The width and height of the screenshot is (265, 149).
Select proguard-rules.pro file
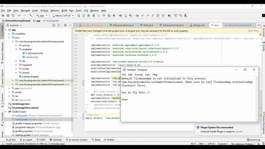pyautogui.click(x=36, y=127)
